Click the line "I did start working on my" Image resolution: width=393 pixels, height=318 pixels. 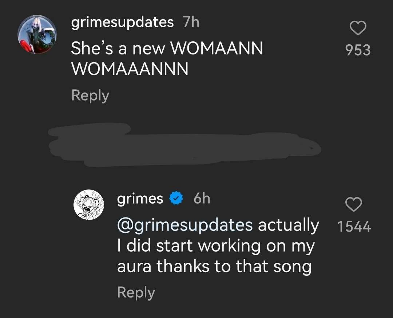216,246
